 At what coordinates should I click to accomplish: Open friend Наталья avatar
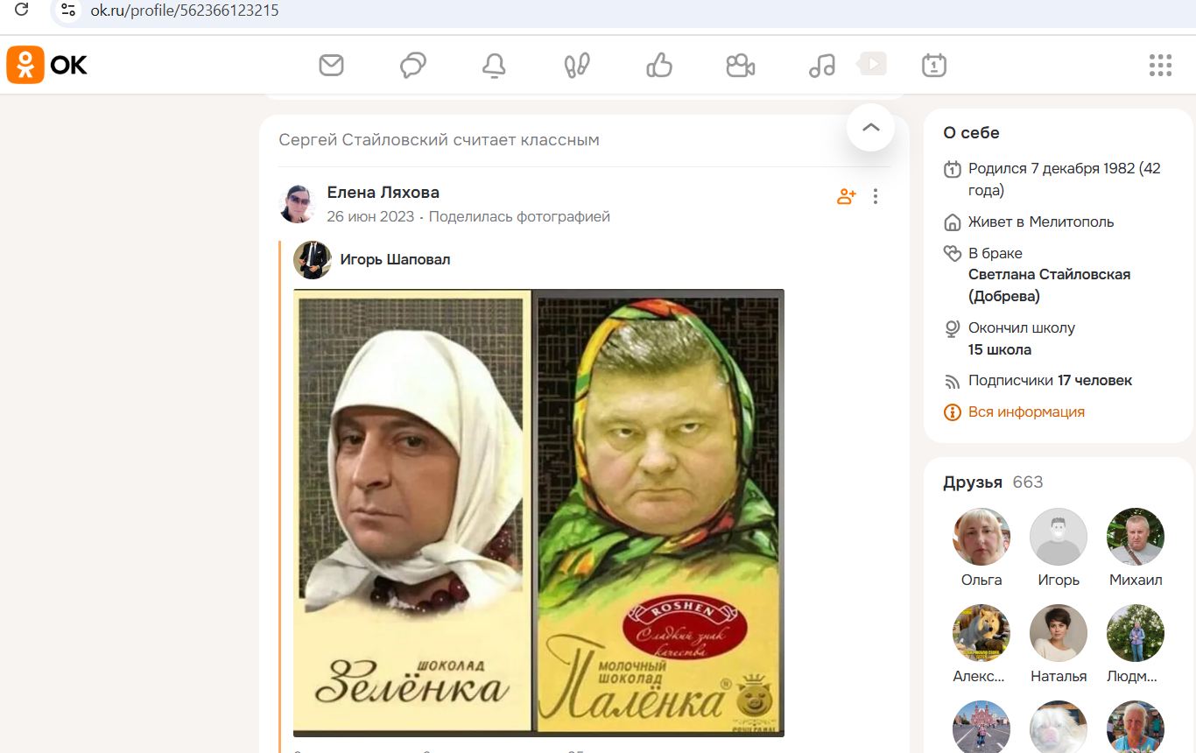1059,633
